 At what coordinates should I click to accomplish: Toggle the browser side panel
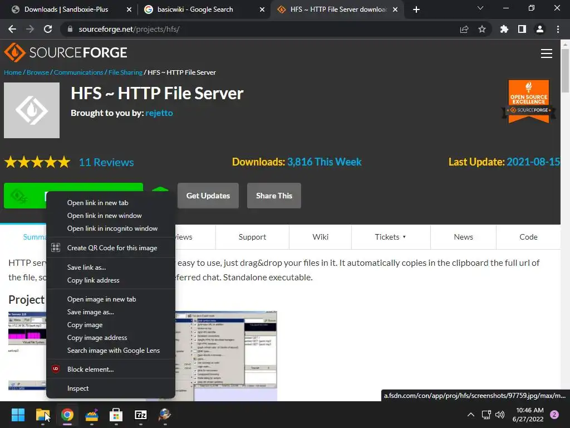(x=522, y=29)
